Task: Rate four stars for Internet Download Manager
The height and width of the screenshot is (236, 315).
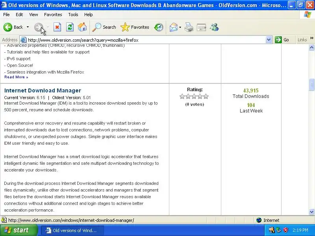Action: coord(200,96)
